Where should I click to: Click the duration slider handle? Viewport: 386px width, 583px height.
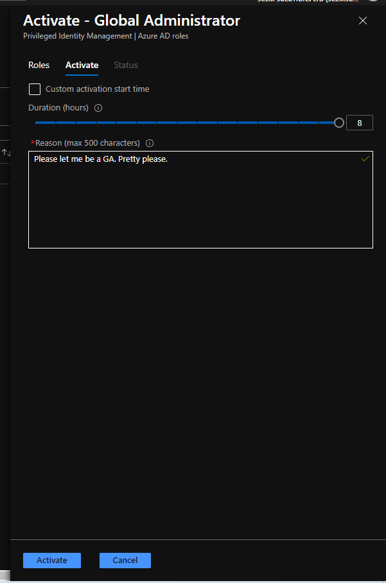point(339,123)
